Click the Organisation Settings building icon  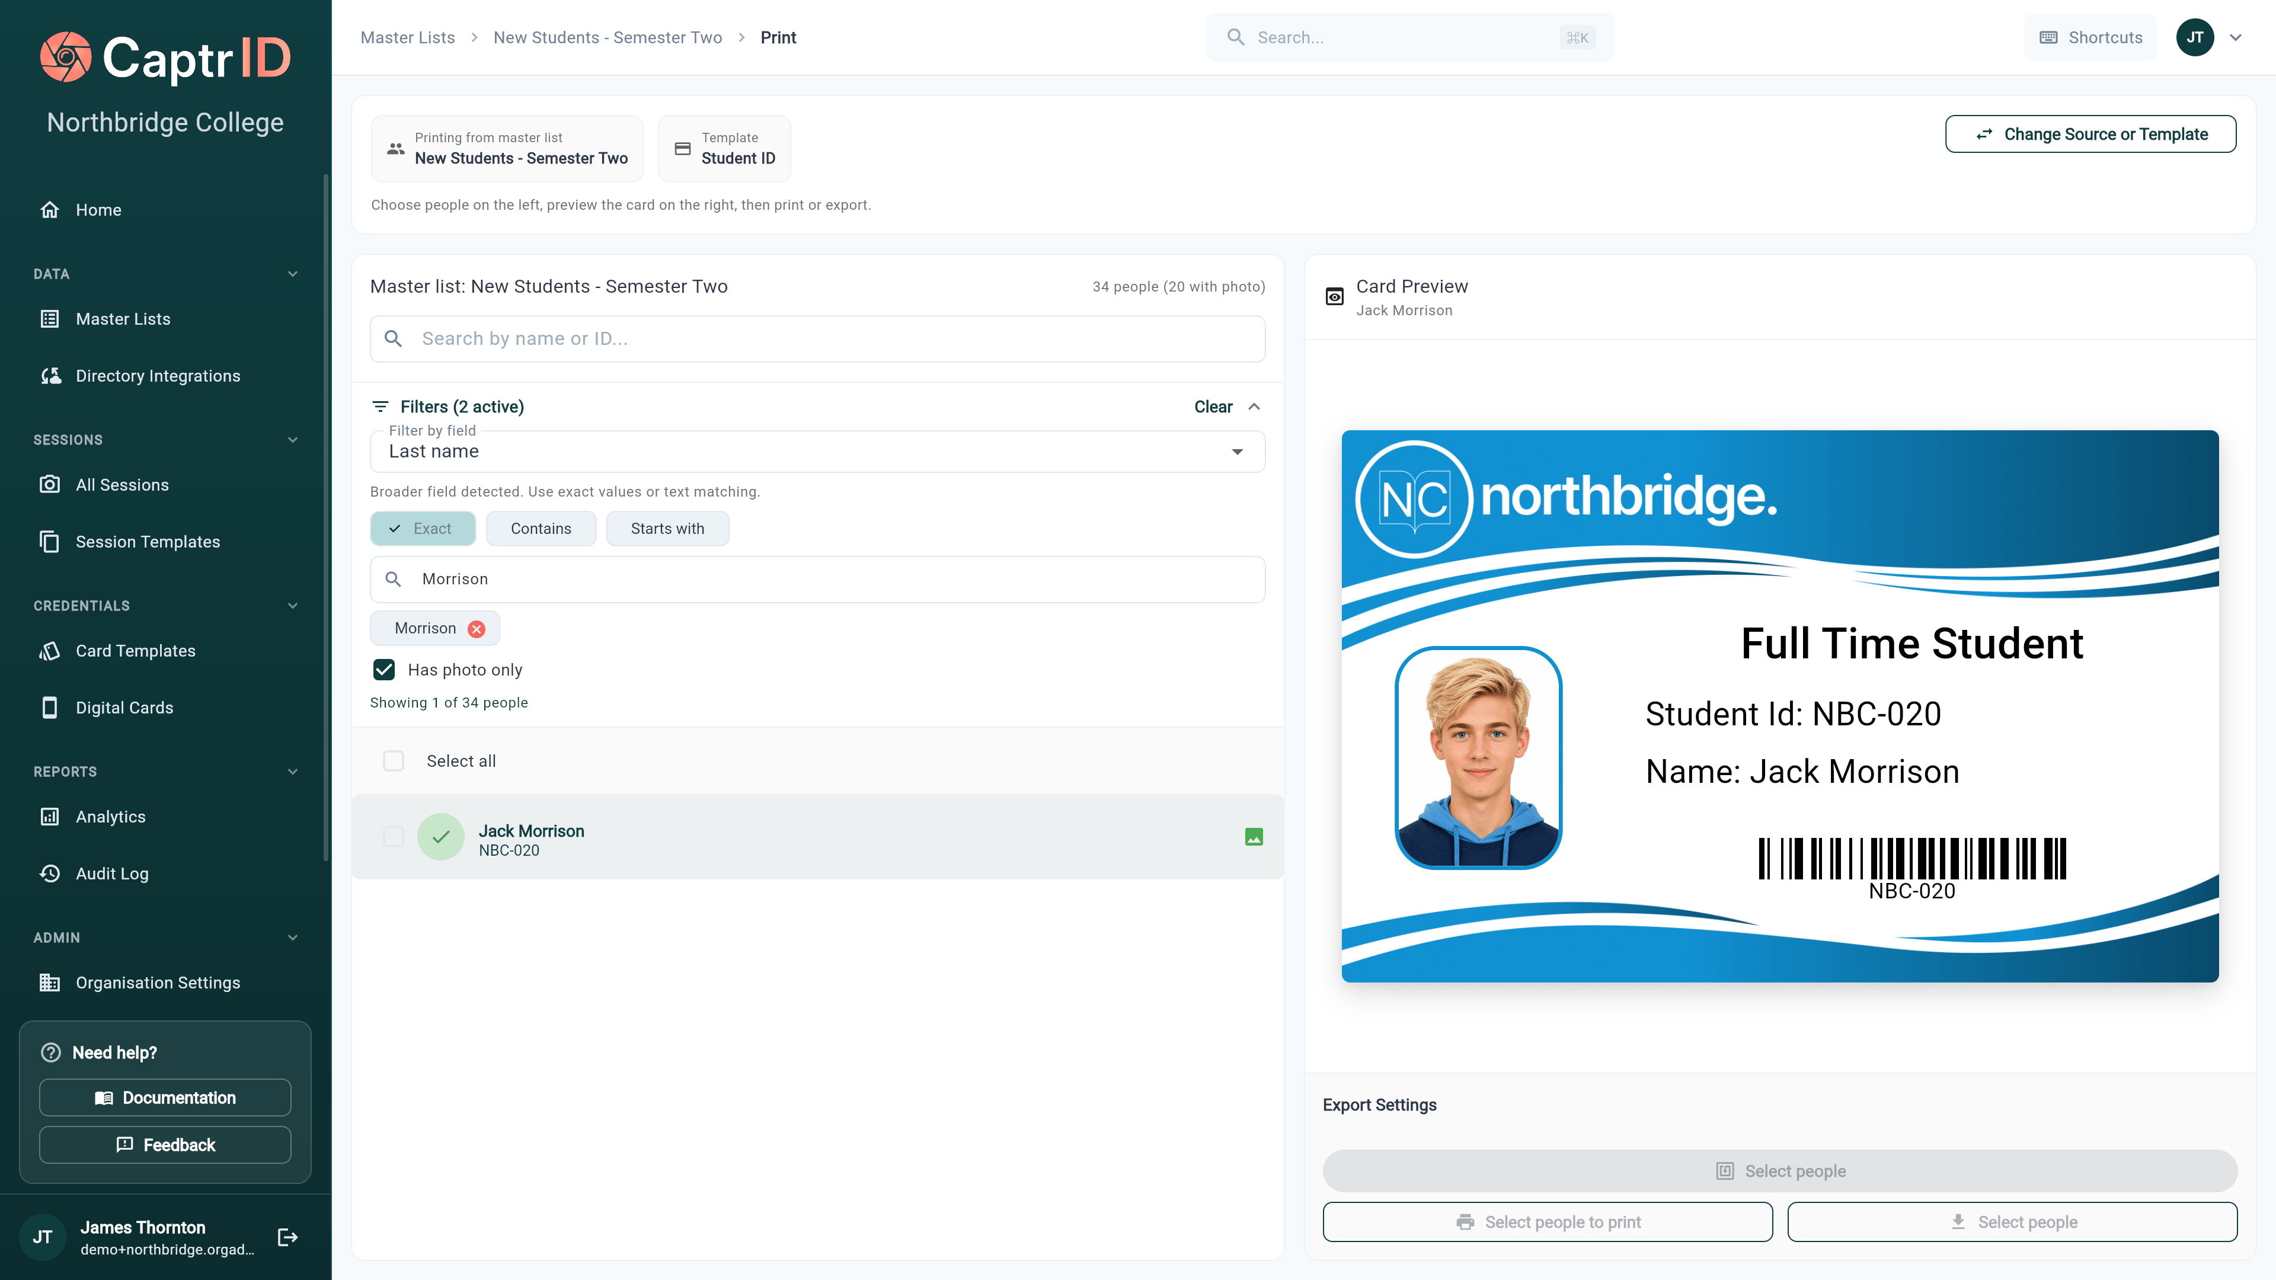[x=50, y=983]
